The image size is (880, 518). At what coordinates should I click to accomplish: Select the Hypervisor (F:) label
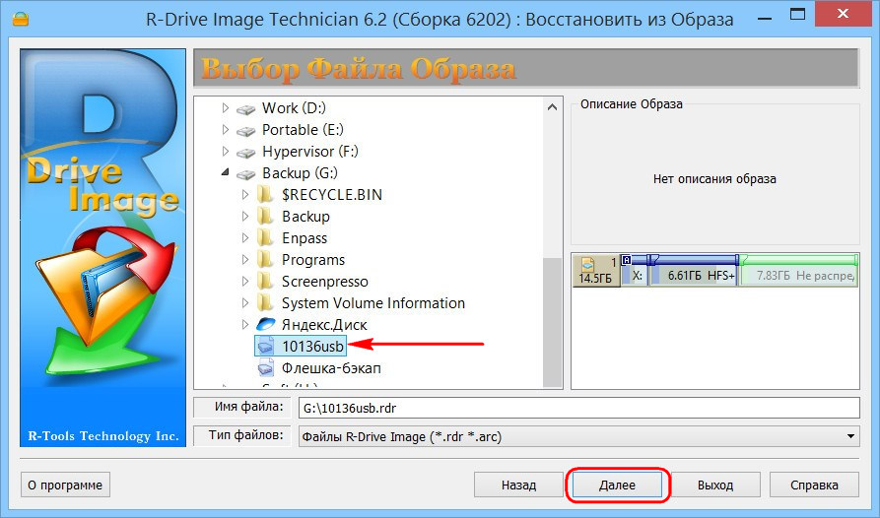click(310, 152)
